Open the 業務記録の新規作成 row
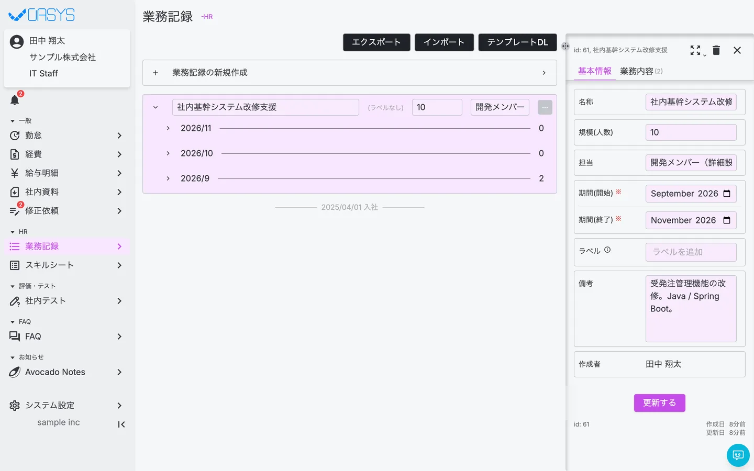 tap(350, 73)
